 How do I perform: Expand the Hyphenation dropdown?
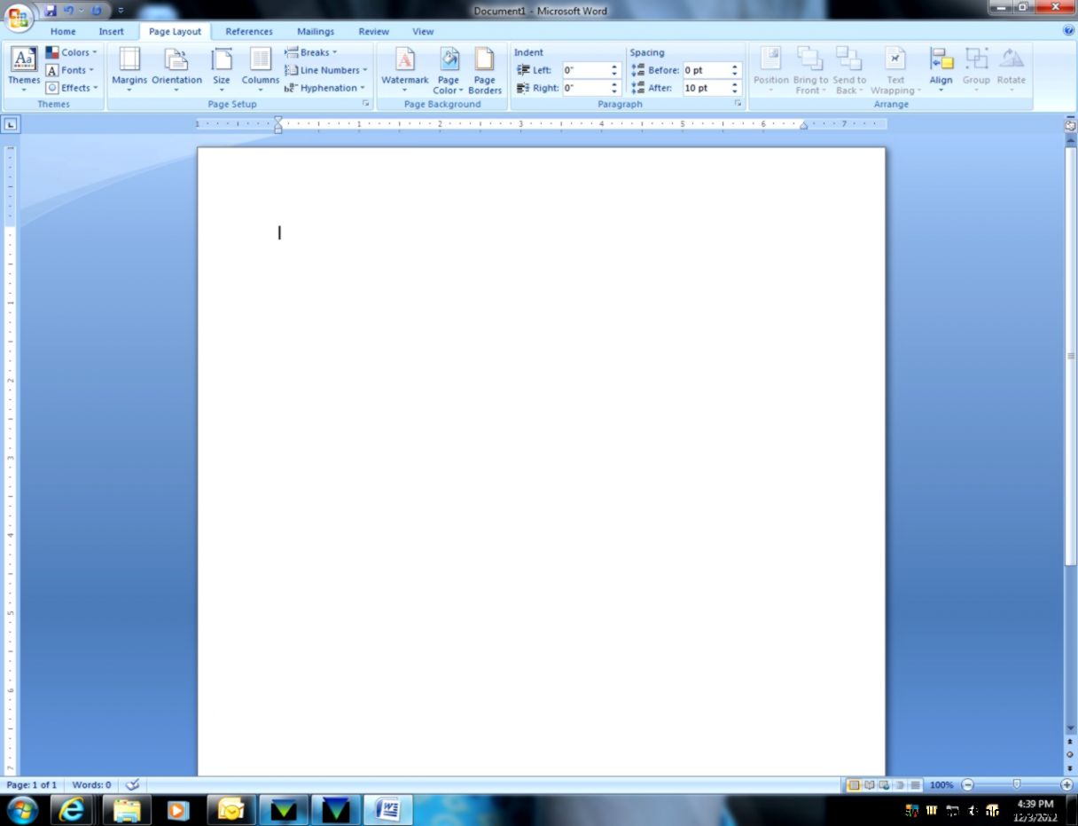coord(325,88)
